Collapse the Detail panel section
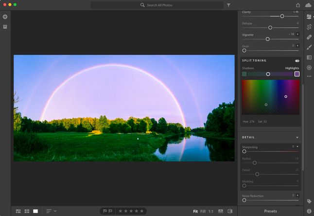Viewport: 314px width, 216px height. coord(297,138)
